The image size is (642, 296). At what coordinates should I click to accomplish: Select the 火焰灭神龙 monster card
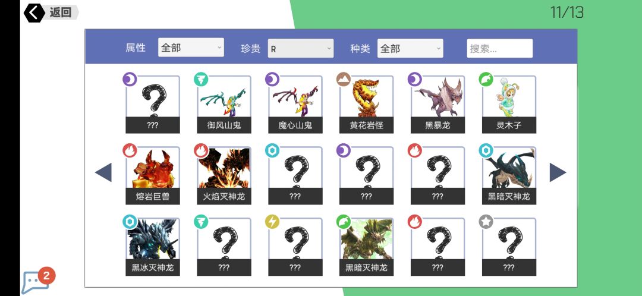pos(224,175)
